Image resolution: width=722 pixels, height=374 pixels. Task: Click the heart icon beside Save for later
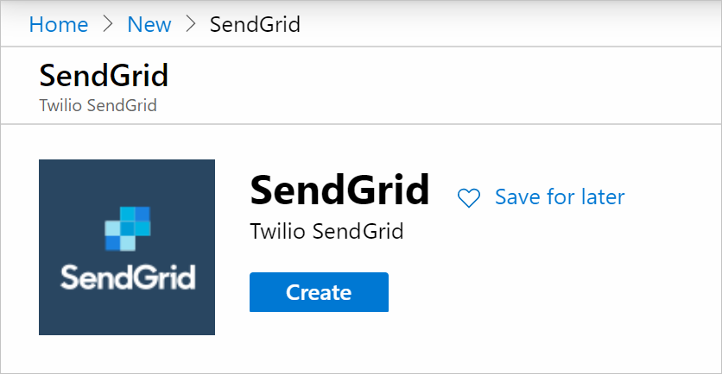pyautogui.click(x=468, y=198)
